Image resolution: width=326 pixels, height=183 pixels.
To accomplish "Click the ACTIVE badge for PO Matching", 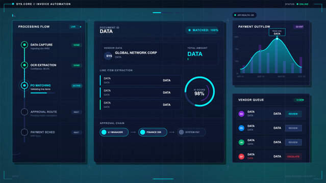I will click(77, 85).
